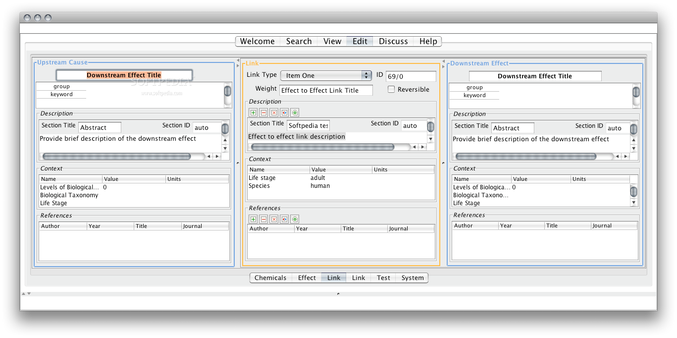Open the Welcome tab
677x338 pixels.
[x=258, y=42]
